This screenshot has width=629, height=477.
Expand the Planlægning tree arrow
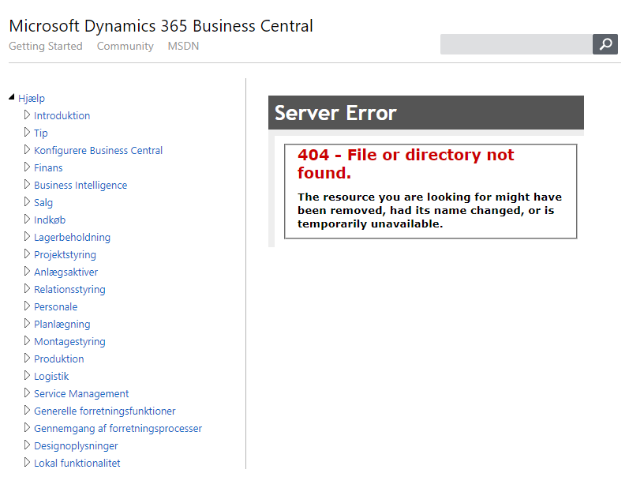point(27,323)
